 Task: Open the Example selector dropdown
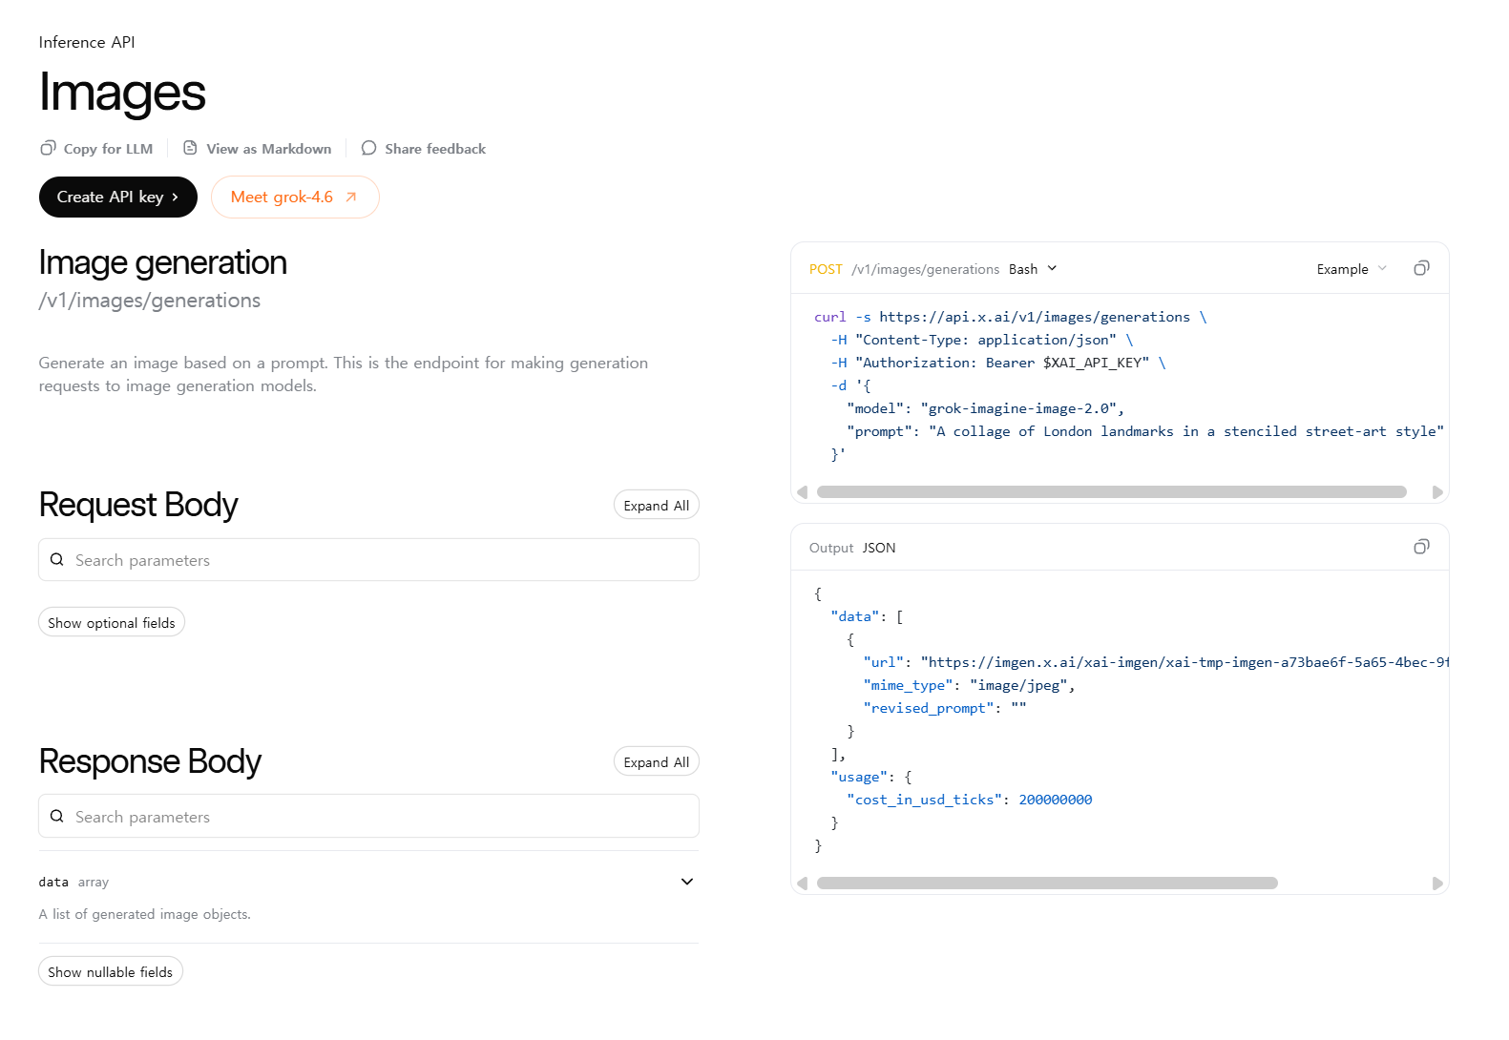(x=1352, y=269)
